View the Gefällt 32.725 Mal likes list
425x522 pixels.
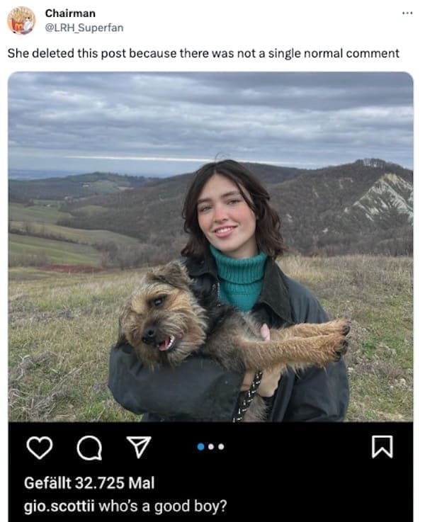pyautogui.click(x=89, y=483)
